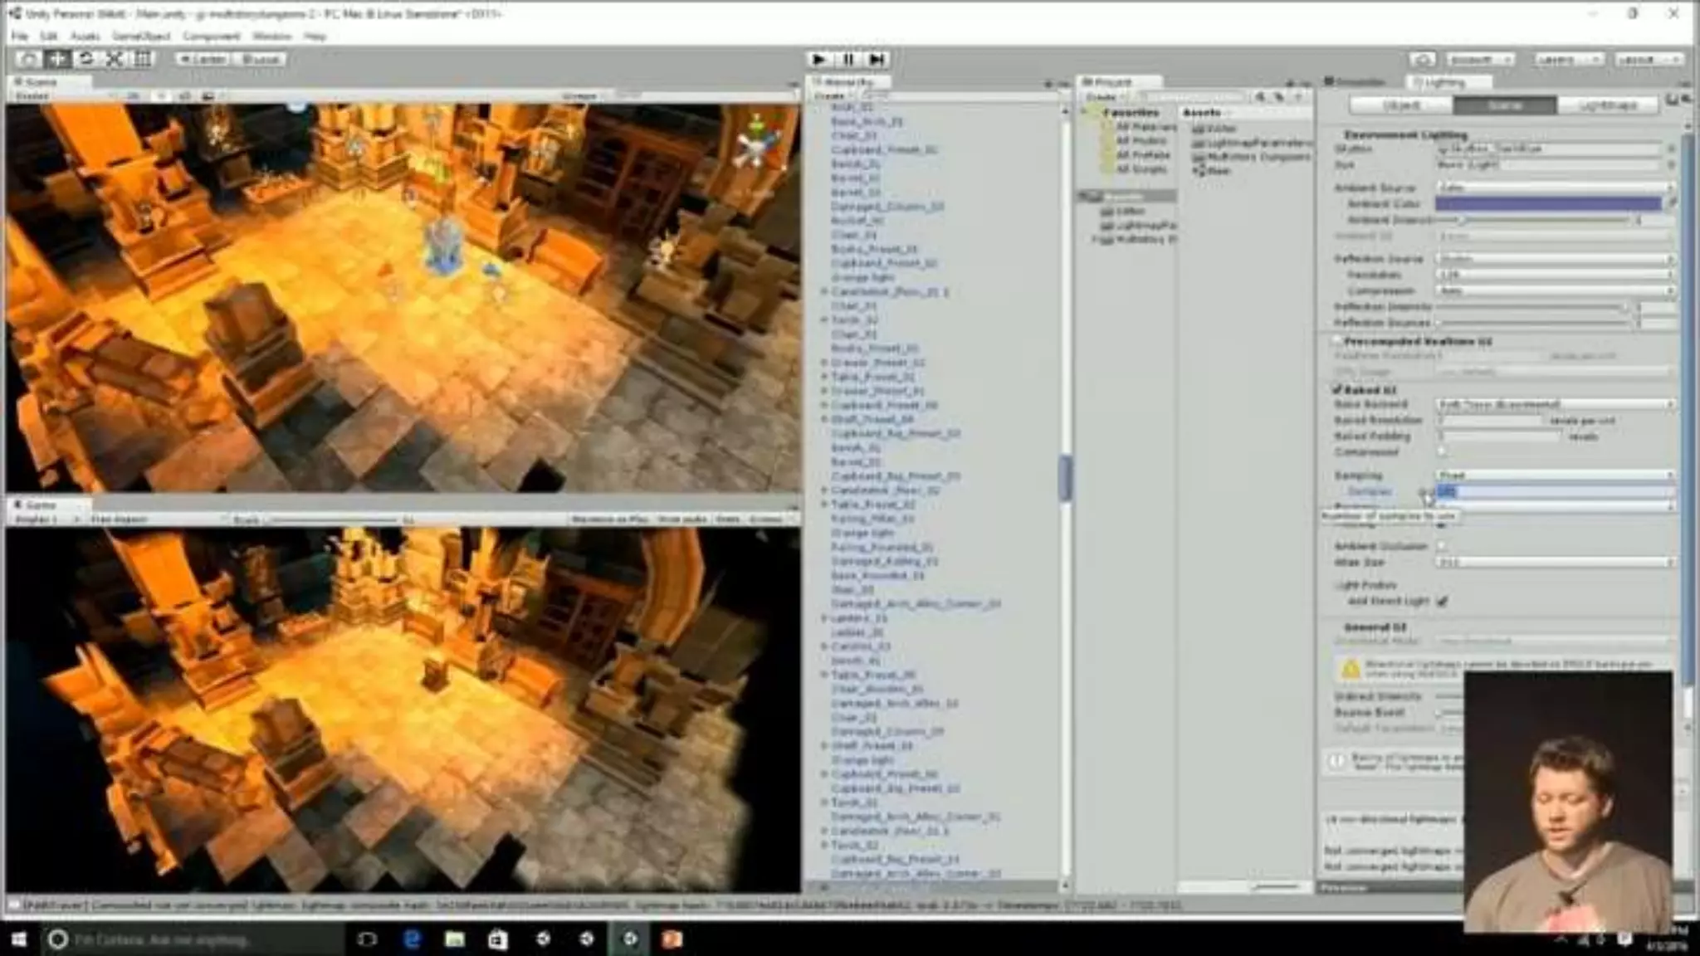Uncheck the Add Direct Light checkbox
This screenshot has width=1700, height=956.
[x=1442, y=601]
